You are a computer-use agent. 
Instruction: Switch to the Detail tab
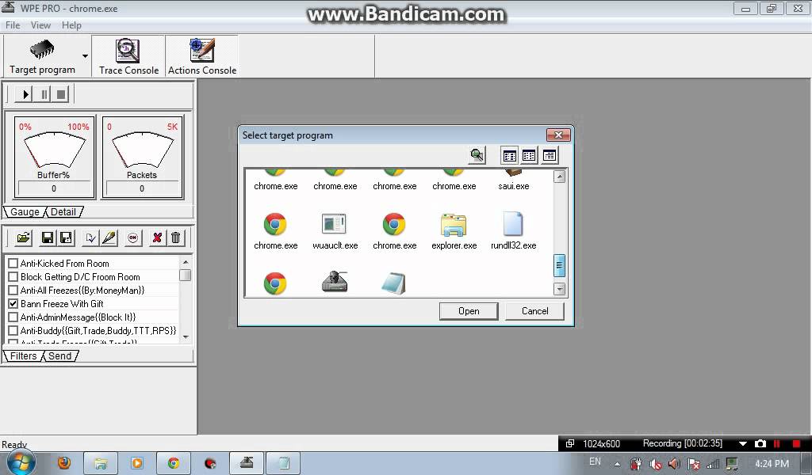point(63,212)
